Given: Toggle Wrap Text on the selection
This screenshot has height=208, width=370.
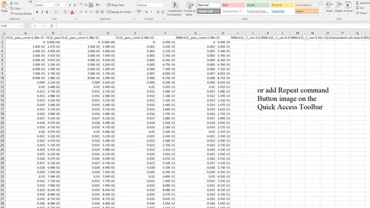Looking at the screenshot, I should tap(116, 5).
